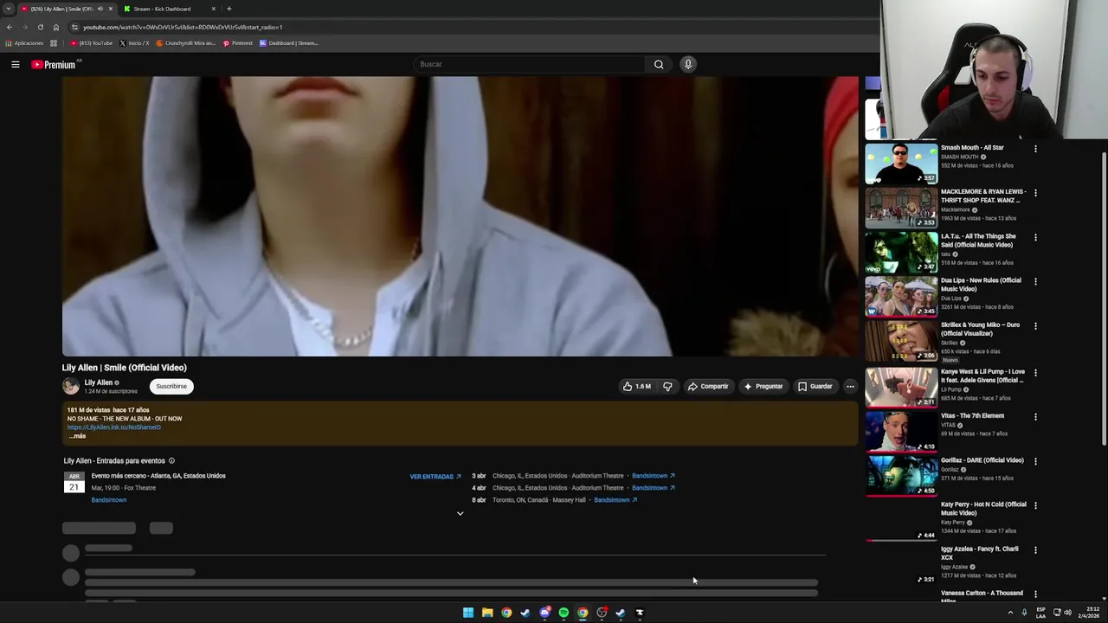Open the Compartir share dialog
Image resolution: width=1108 pixels, height=623 pixels.
(708, 387)
